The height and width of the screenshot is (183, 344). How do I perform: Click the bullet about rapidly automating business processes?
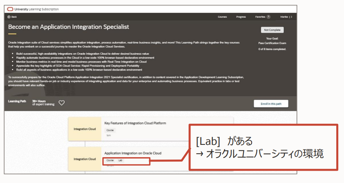[85, 57]
